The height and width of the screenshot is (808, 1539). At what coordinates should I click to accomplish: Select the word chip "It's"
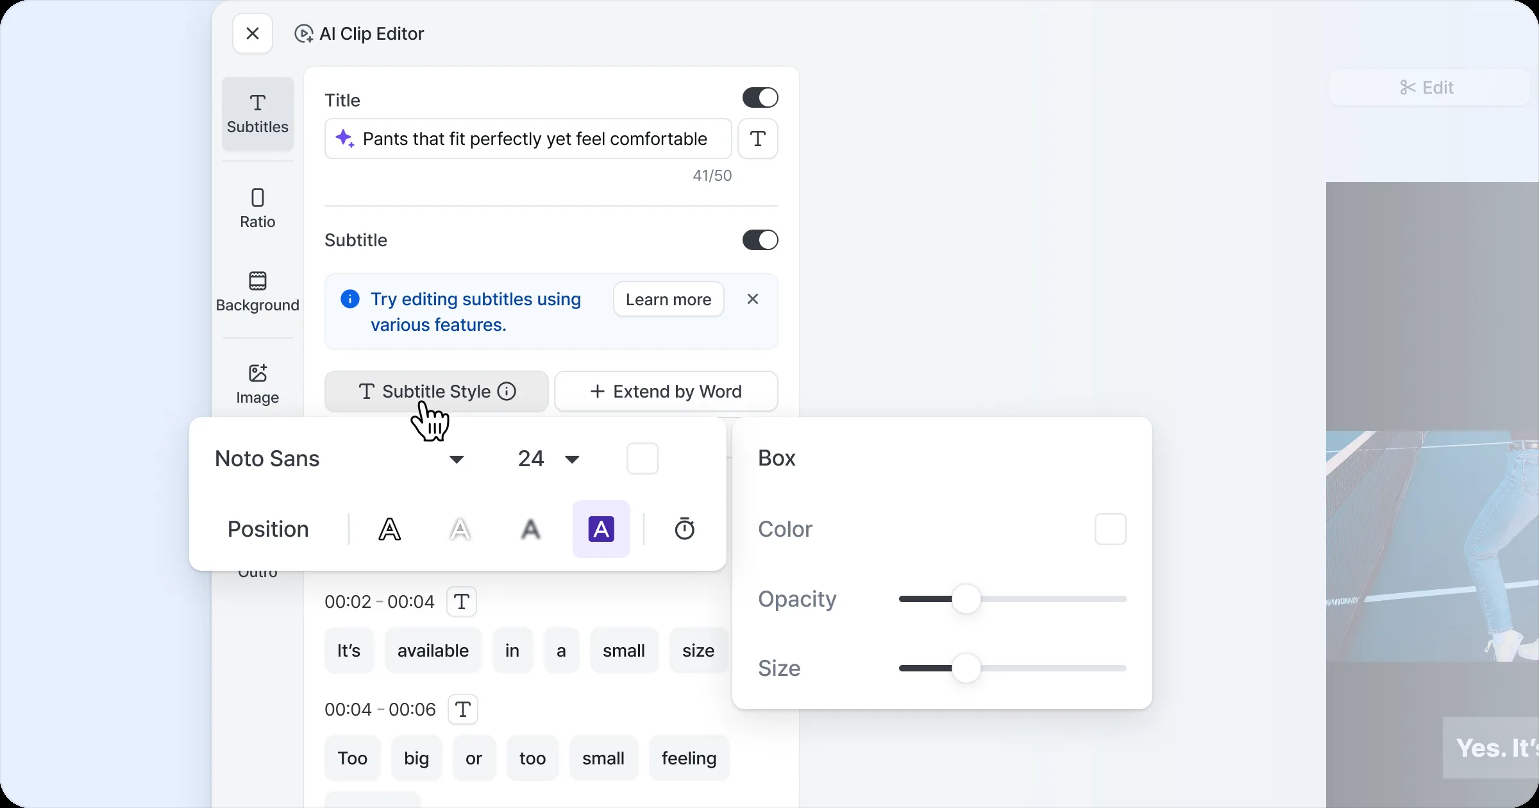(x=349, y=650)
